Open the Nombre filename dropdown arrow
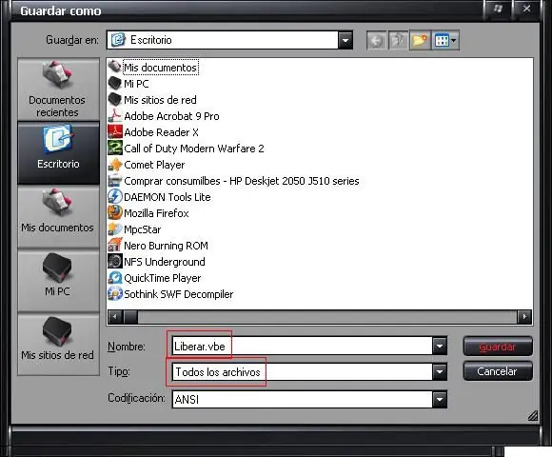552x457 pixels. pos(440,347)
